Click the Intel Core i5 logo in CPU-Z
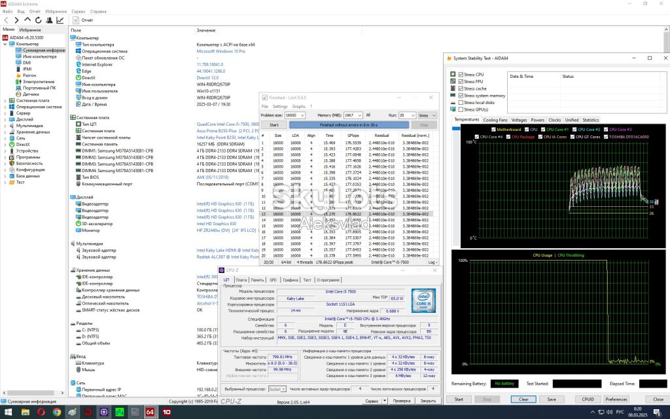The height and width of the screenshot is (419, 670). point(423,300)
